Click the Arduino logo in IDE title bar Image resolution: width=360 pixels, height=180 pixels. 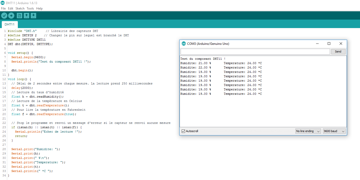tap(3, 3)
